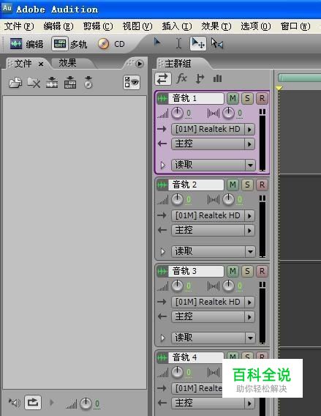Click Files panel preview play triangle

tap(52, 403)
